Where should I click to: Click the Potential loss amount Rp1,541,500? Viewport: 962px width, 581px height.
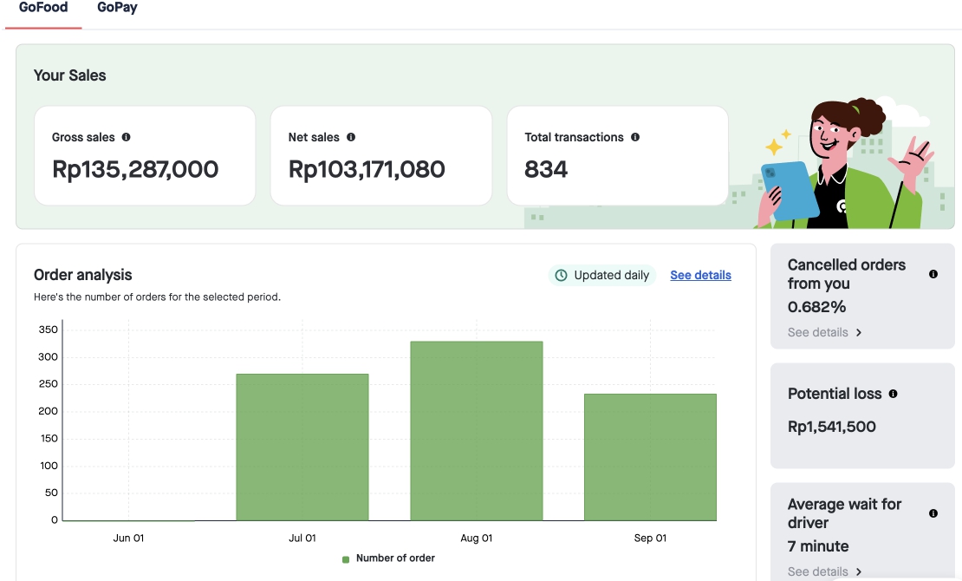tap(832, 427)
